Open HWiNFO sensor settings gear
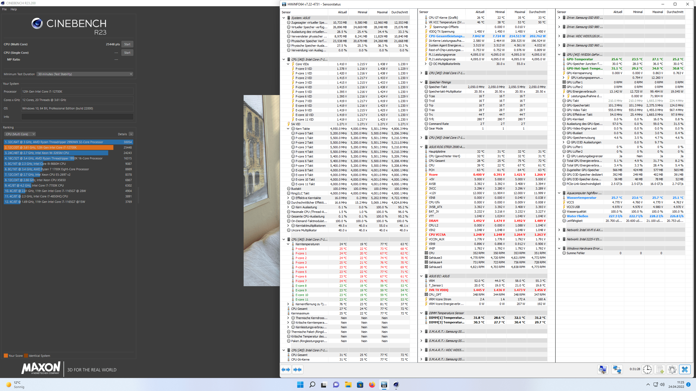The height and width of the screenshot is (391, 696). (672, 370)
